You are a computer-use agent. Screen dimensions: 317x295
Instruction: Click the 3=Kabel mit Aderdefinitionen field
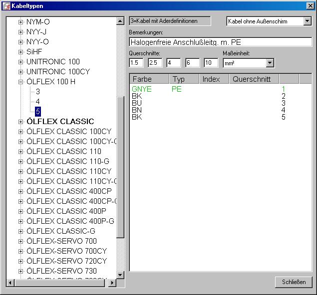tap(170, 21)
